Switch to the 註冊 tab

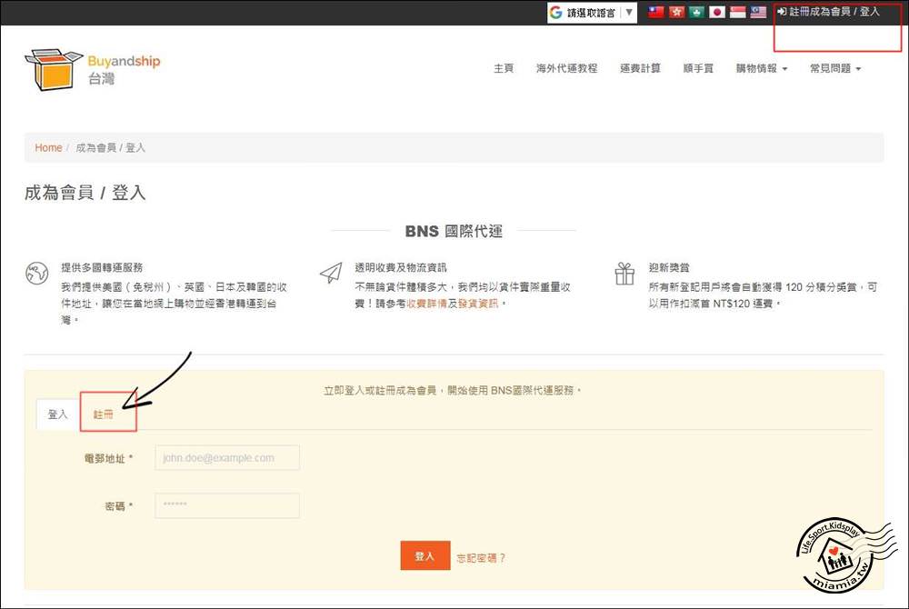coord(104,414)
